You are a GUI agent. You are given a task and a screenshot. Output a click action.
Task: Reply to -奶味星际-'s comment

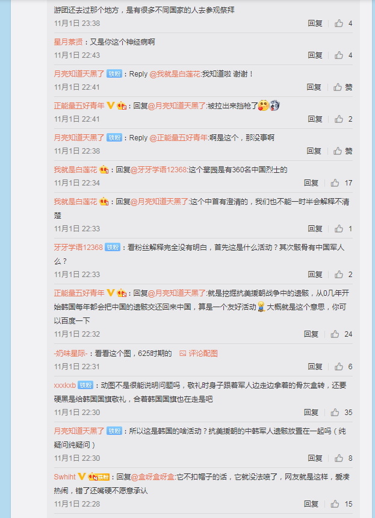(315, 366)
